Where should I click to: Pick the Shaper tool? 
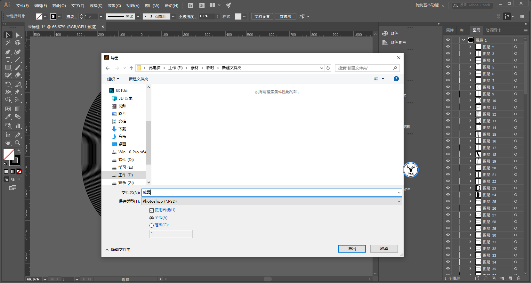pos(8,75)
